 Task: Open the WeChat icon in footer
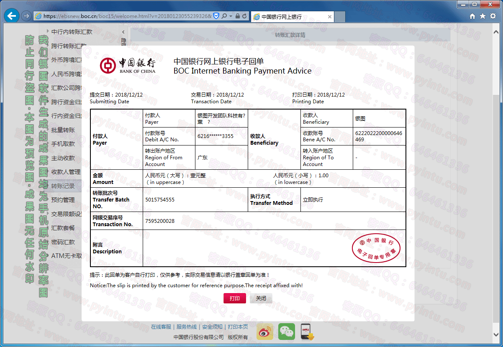click(287, 332)
